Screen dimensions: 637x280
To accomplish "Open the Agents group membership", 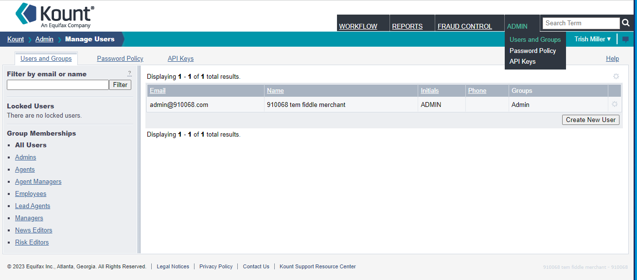I will point(25,169).
